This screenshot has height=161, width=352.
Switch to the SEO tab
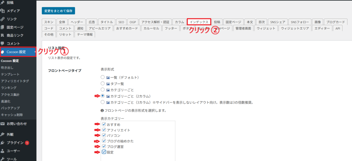point(121,22)
